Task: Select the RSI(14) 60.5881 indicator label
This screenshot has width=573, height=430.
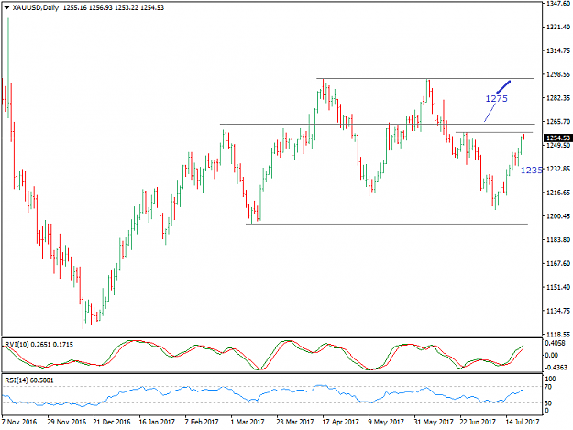Action: [x=29, y=380]
